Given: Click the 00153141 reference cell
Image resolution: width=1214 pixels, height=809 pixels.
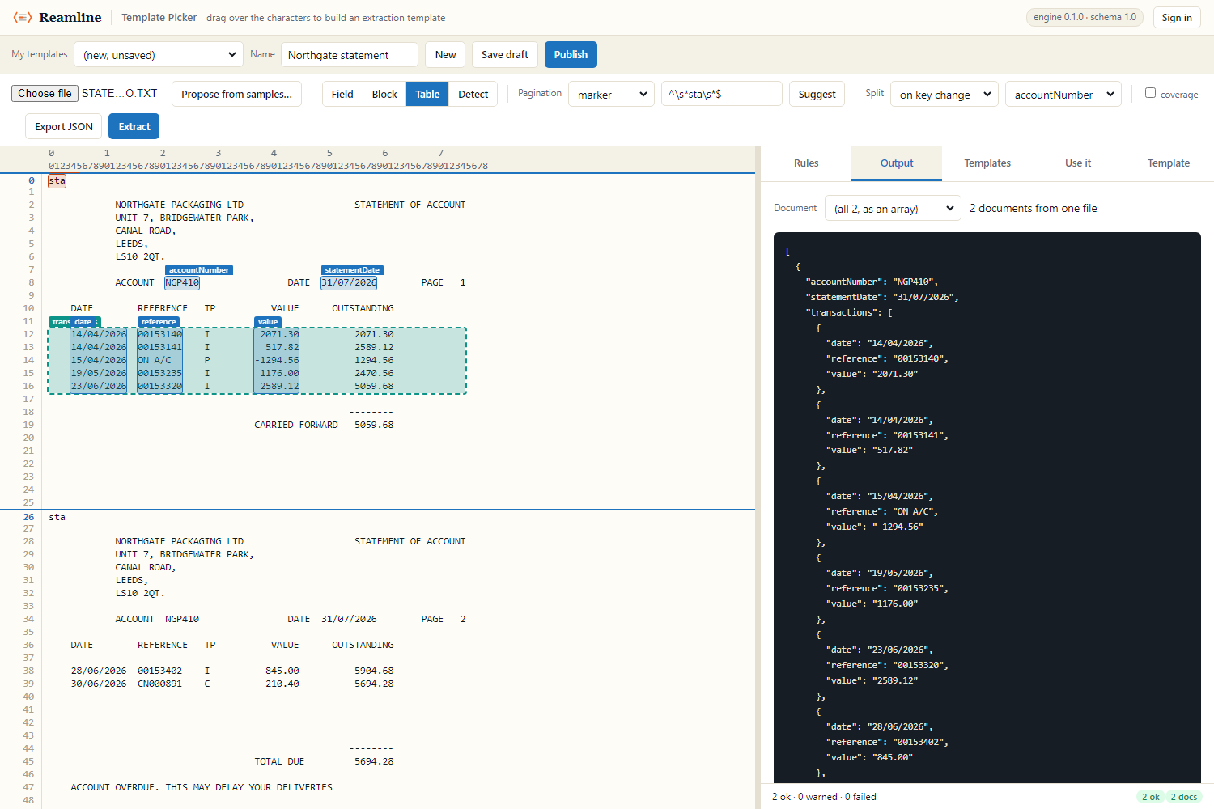Looking at the screenshot, I should click(x=159, y=347).
